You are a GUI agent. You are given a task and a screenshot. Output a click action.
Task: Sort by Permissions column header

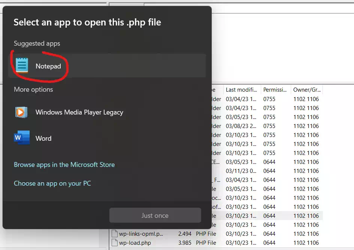click(275, 90)
